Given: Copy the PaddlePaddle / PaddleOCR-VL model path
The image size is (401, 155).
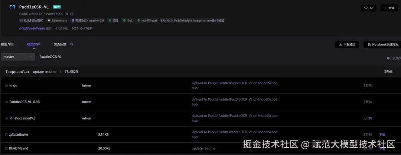Looking at the screenshot, I should [x=72, y=14].
